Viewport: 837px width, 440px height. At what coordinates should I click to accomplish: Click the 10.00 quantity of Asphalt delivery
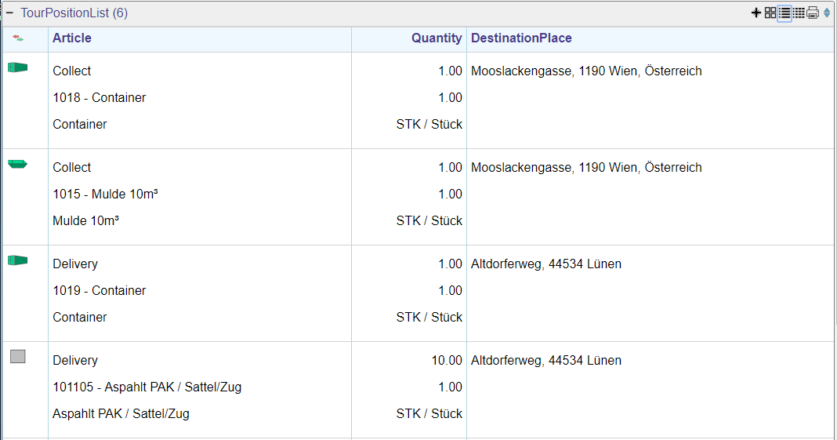(447, 361)
